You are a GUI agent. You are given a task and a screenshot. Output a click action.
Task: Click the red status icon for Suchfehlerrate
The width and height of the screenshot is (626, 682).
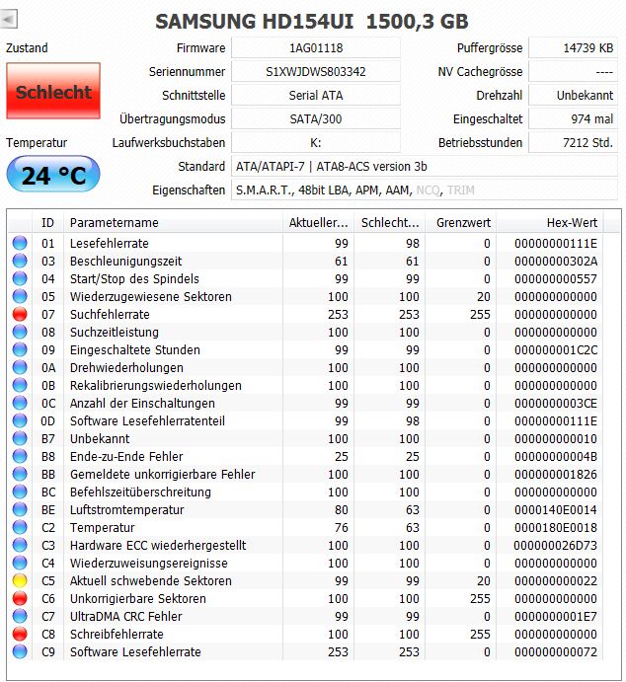click(20, 314)
